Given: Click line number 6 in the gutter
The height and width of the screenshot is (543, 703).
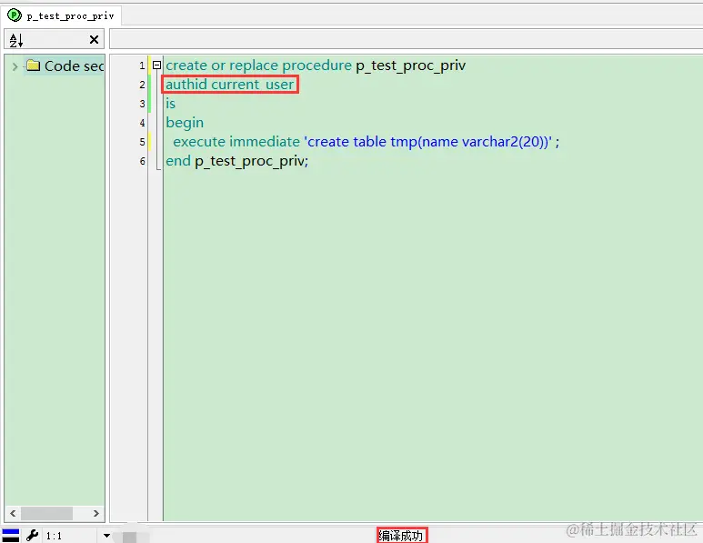Looking at the screenshot, I should pos(142,161).
